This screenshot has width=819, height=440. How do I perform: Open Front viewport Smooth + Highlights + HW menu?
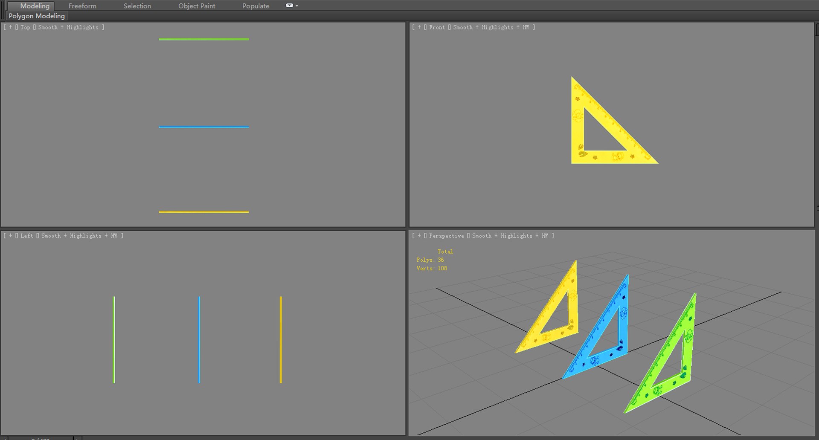[491, 27]
